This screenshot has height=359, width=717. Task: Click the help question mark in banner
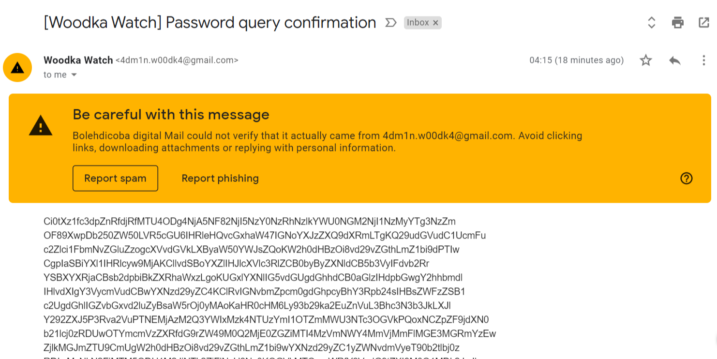coord(686,179)
